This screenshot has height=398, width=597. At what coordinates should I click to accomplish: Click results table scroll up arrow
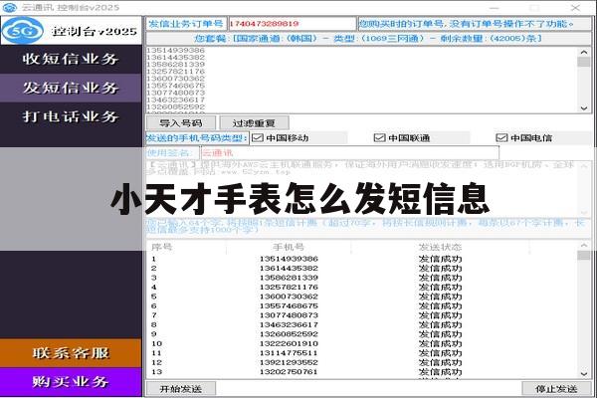pos(584,246)
